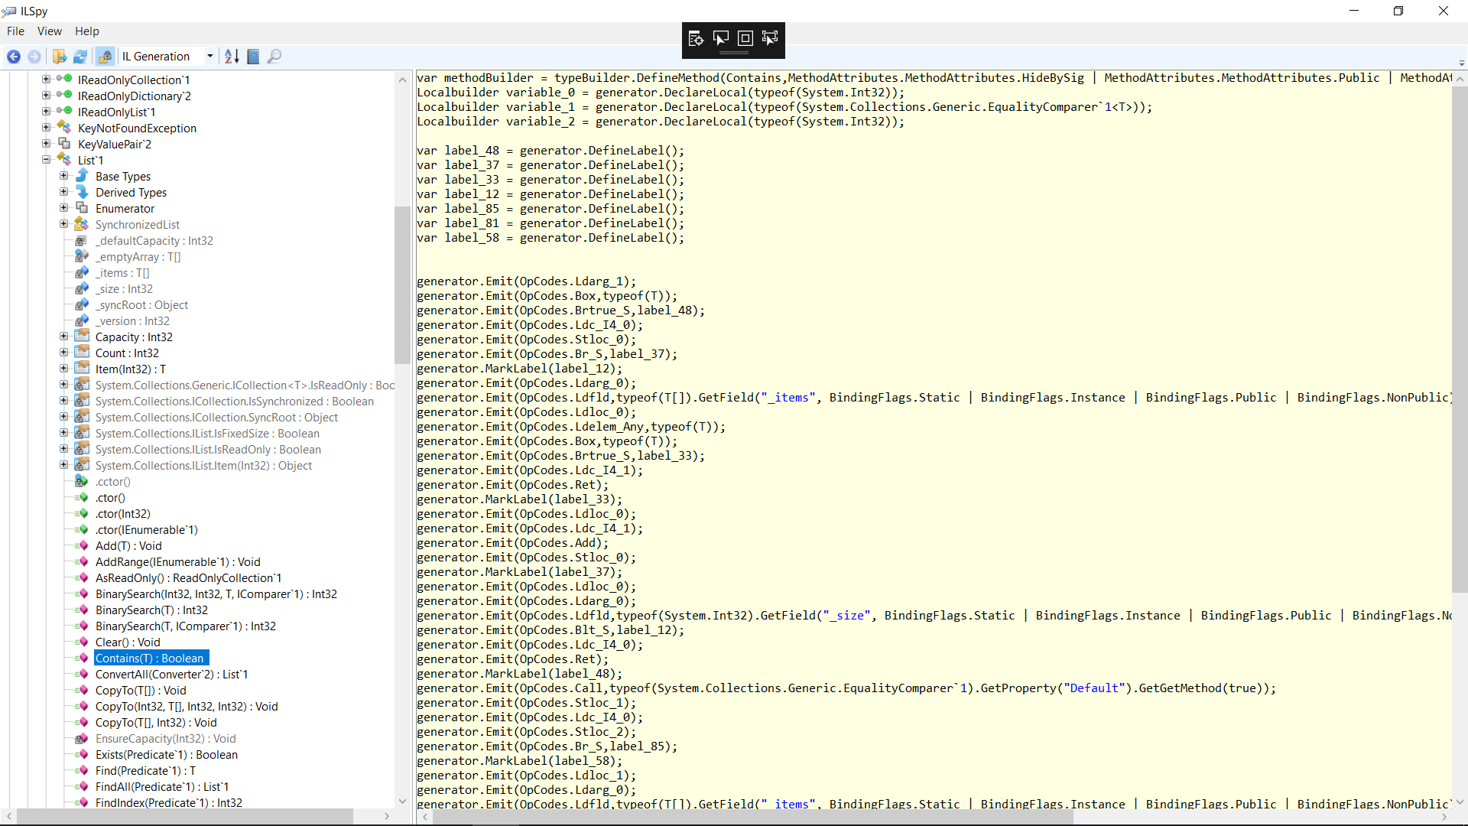The image size is (1468, 826).
Task: Click the tree panel horizontal scroll right arrow
Action: pyautogui.click(x=387, y=817)
